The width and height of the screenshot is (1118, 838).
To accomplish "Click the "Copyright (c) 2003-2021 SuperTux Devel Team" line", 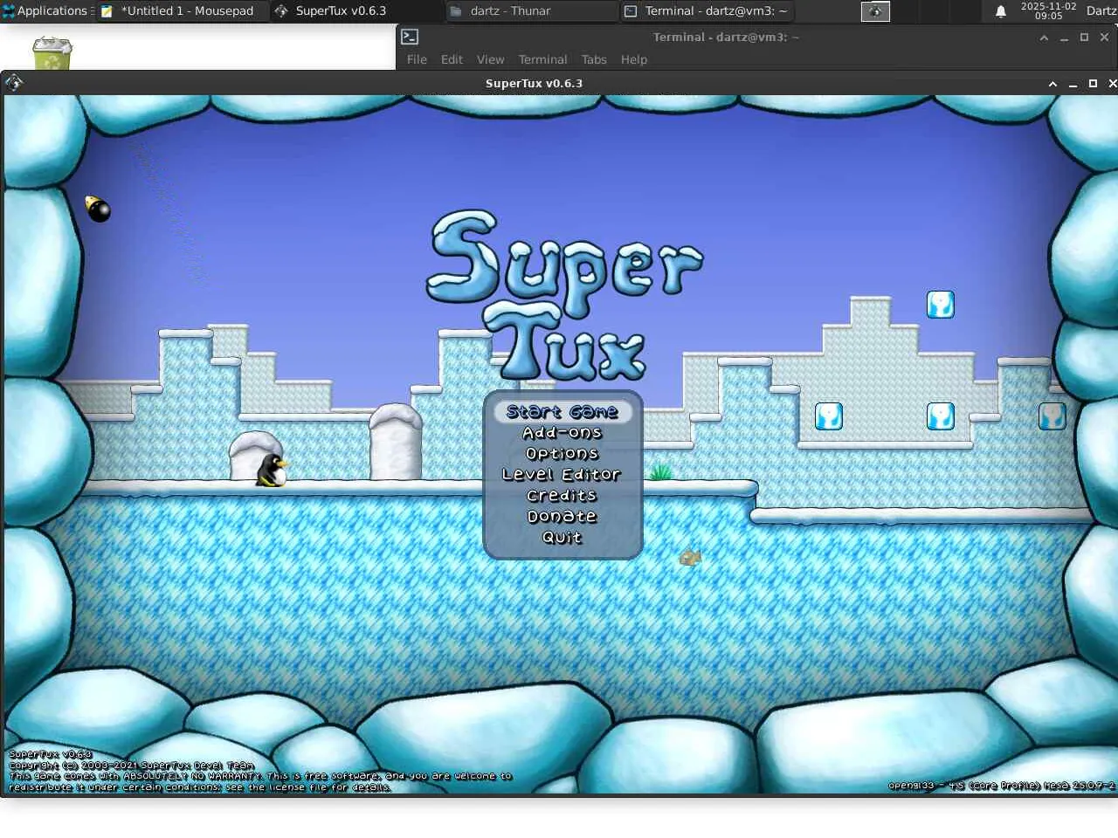I will [131, 765].
